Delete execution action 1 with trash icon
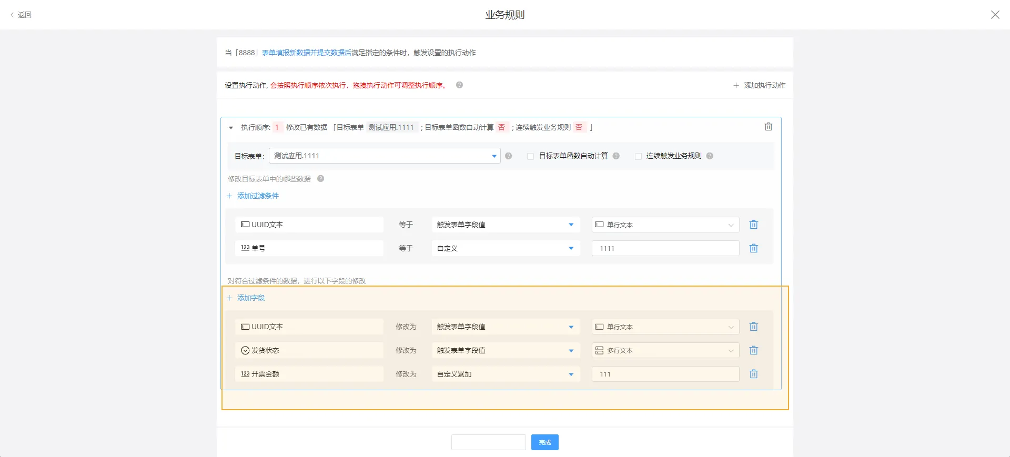The height and width of the screenshot is (457, 1010). coord(768,127)
